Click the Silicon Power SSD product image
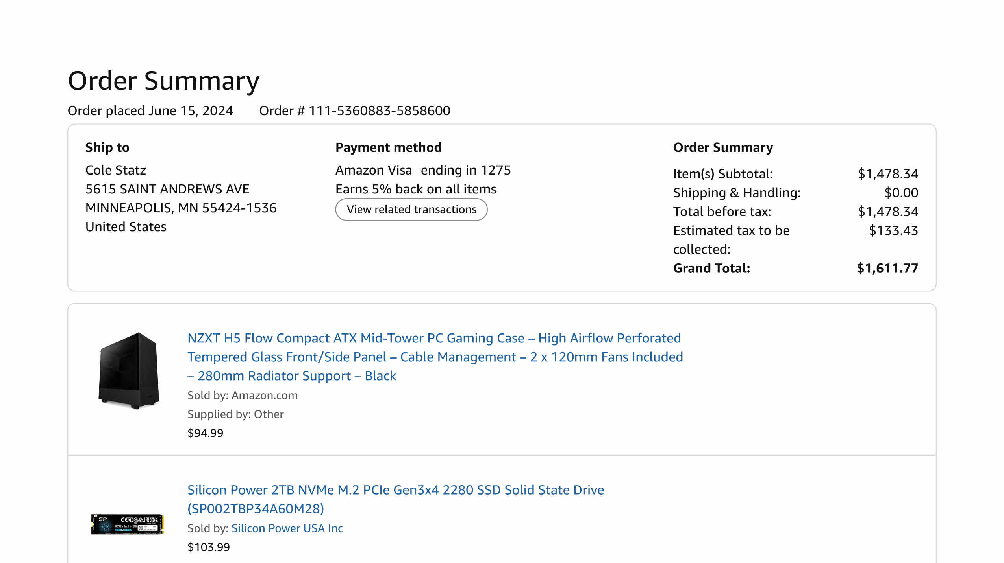The width and height of the screenshot is (1004, 563). [127, 524]
